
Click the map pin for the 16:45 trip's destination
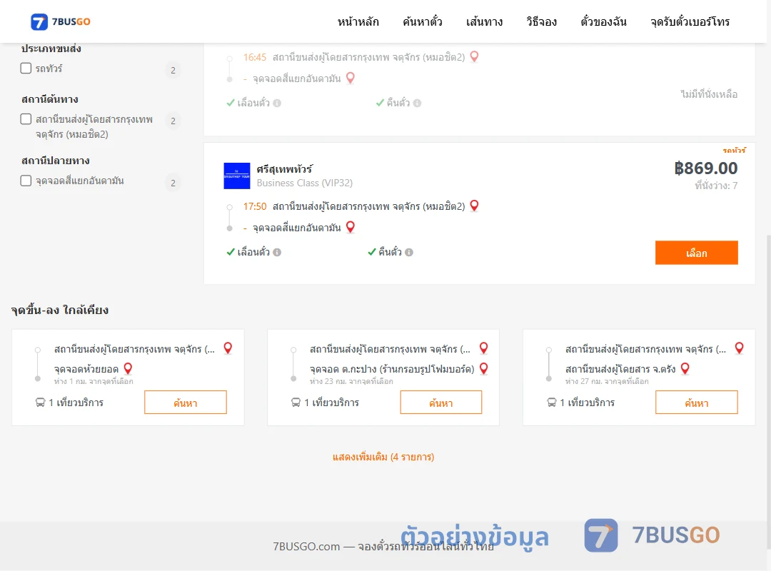click(350, 78)
